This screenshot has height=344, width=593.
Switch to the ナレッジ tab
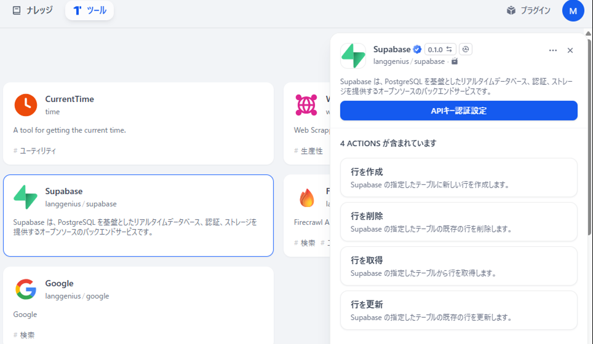pyautogui.click(x=33, y=10)
